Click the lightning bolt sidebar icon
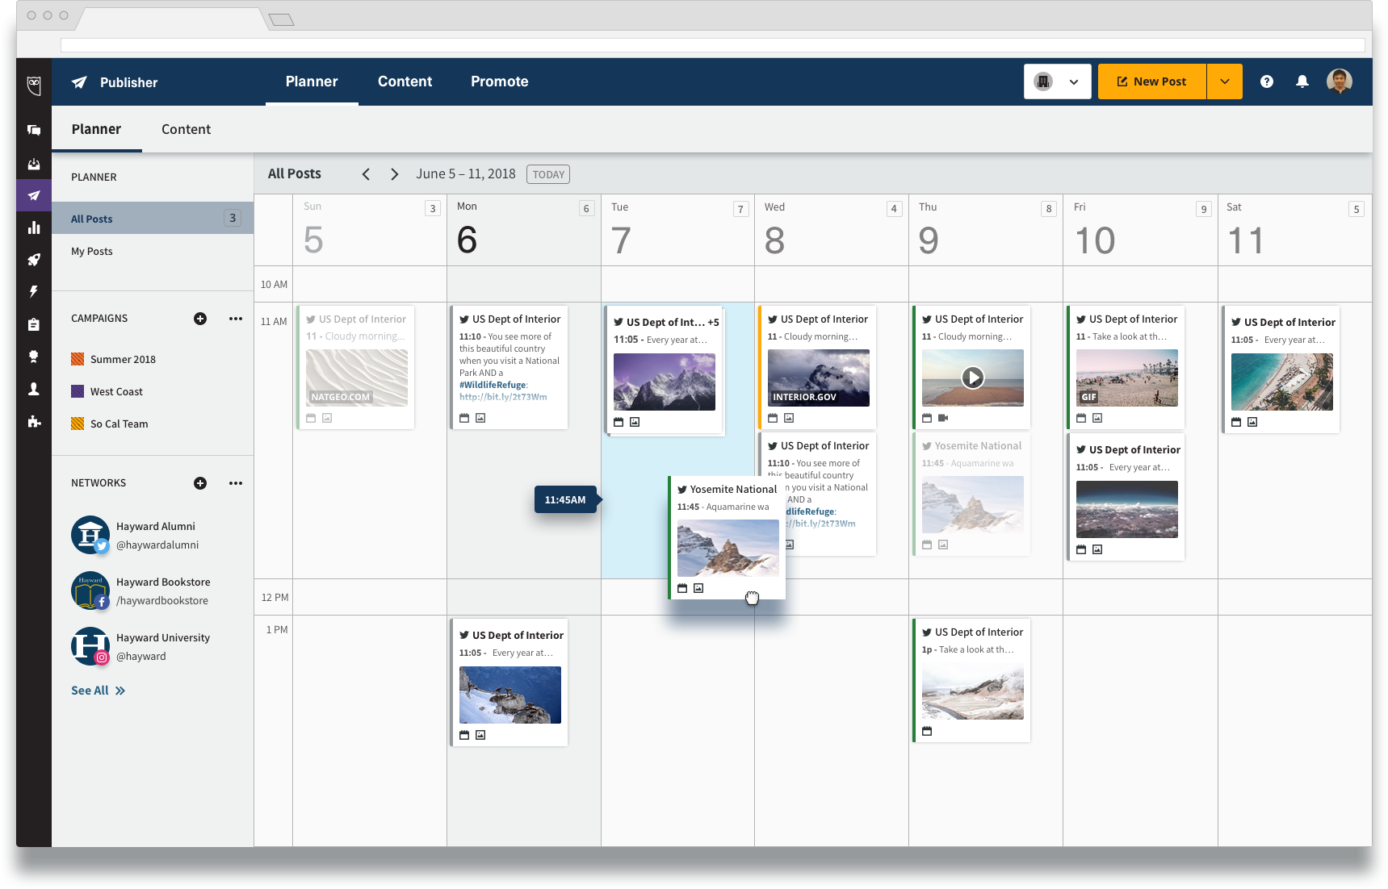1388x889 pixels. [x=34, y=291]
